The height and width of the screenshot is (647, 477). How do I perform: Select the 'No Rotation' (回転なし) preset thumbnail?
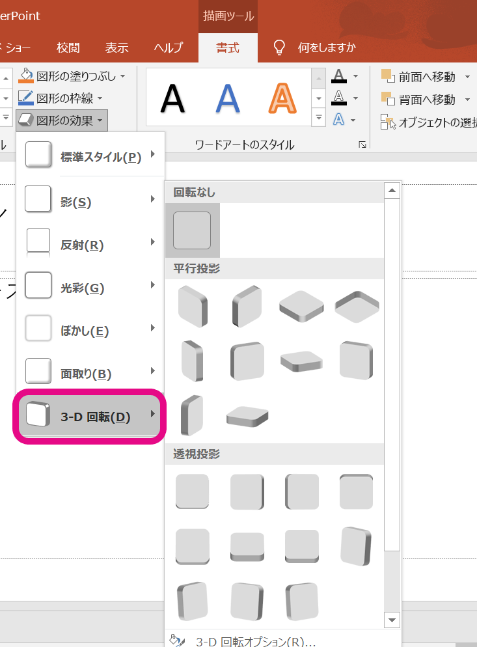[x=192, y=230]
